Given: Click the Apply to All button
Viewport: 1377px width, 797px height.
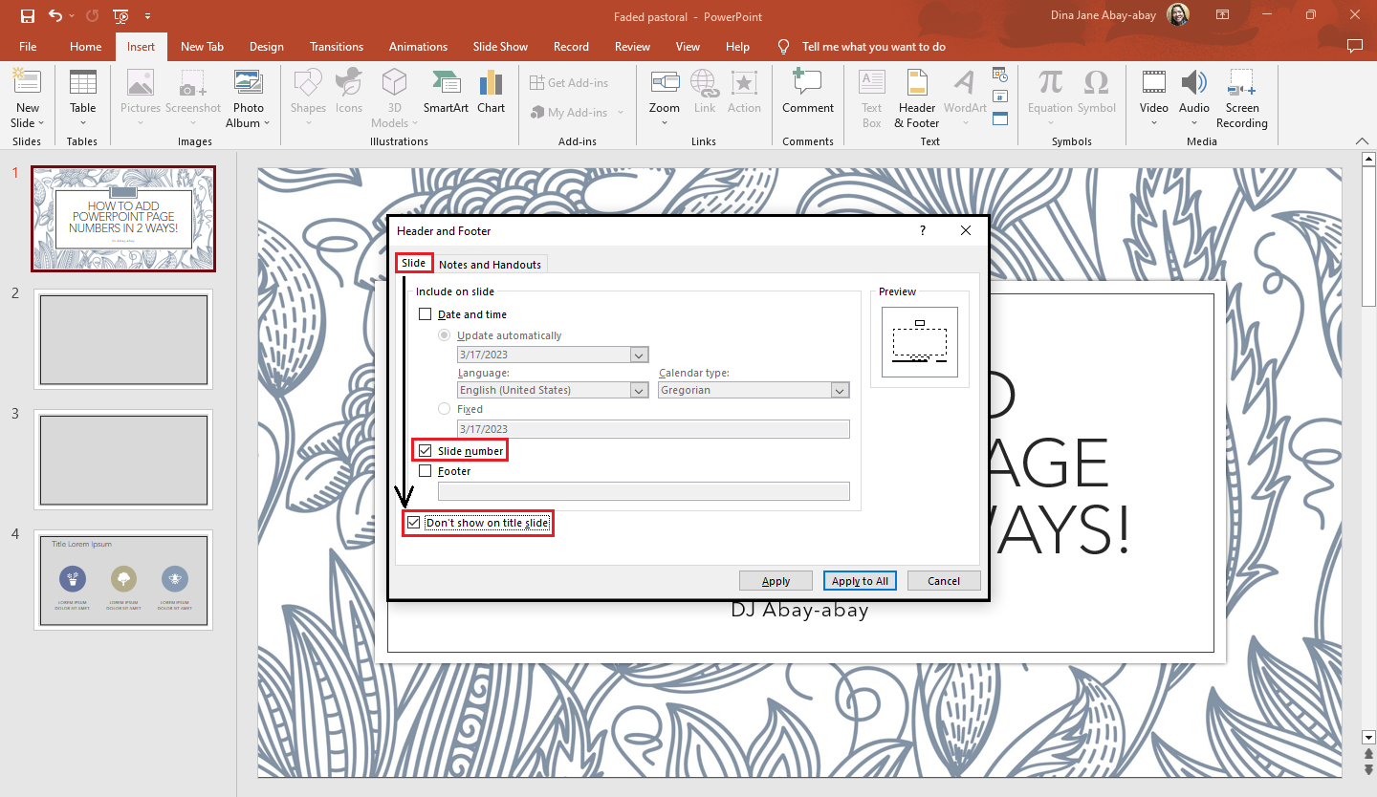Looking at the screenshot, I should (859, 580).
